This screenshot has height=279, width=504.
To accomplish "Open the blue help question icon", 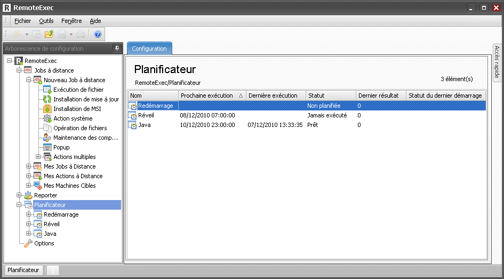I will [98, 34].
